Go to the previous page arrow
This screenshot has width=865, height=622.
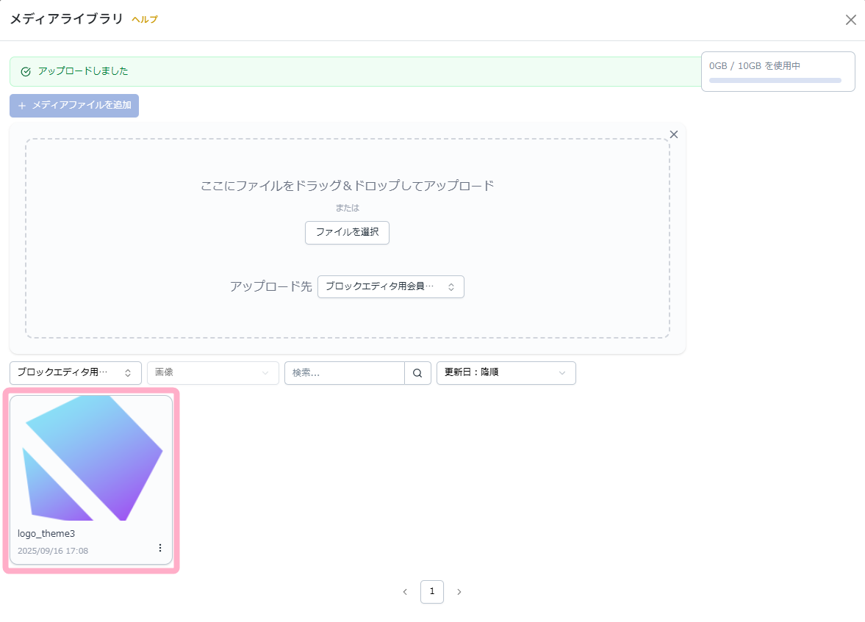[404, 592]
